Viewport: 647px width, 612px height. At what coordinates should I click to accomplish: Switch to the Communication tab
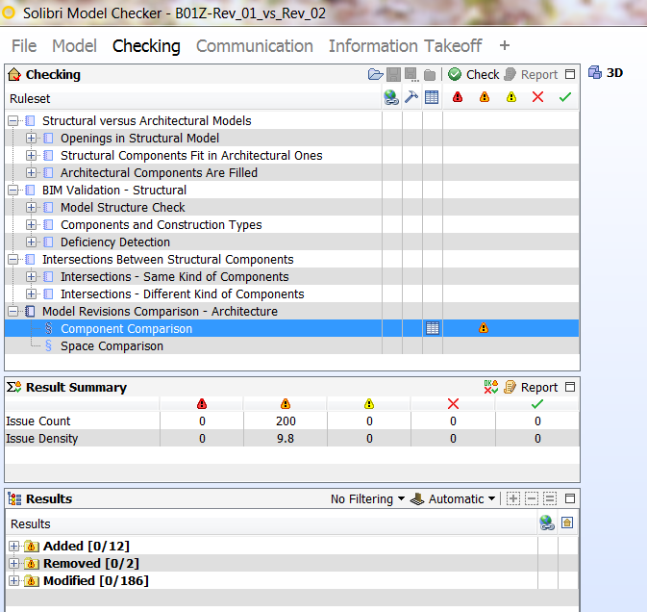pos(255,46)
